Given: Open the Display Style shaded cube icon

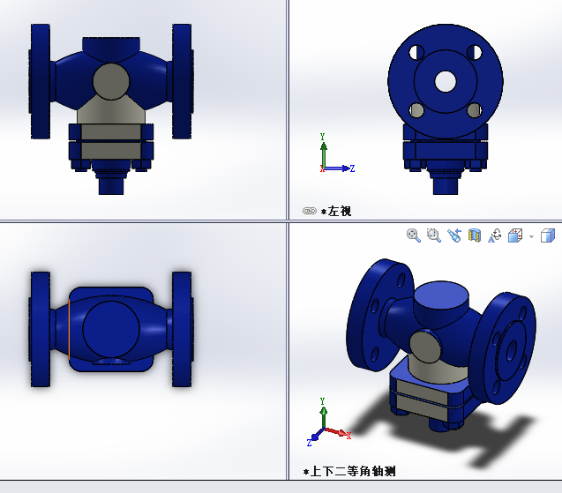Looking at the screenshot, I should tap(548, 235).
